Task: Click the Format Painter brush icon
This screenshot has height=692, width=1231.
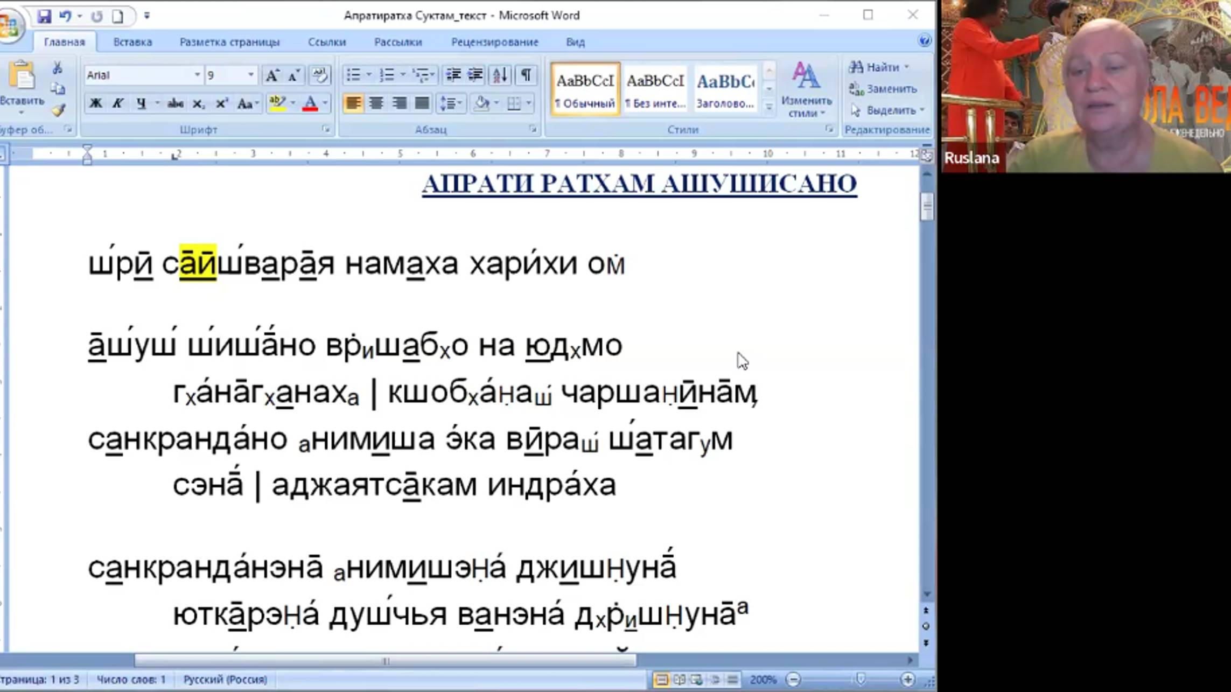Action: 58,111
